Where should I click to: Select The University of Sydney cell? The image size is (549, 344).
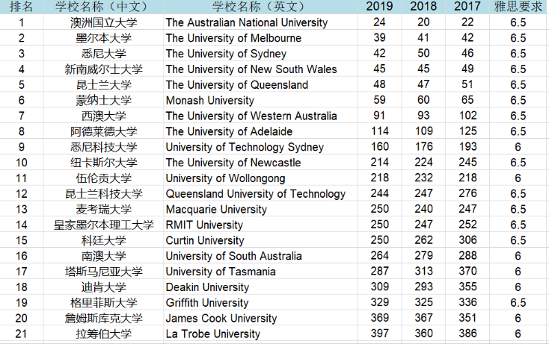(227, 54)
